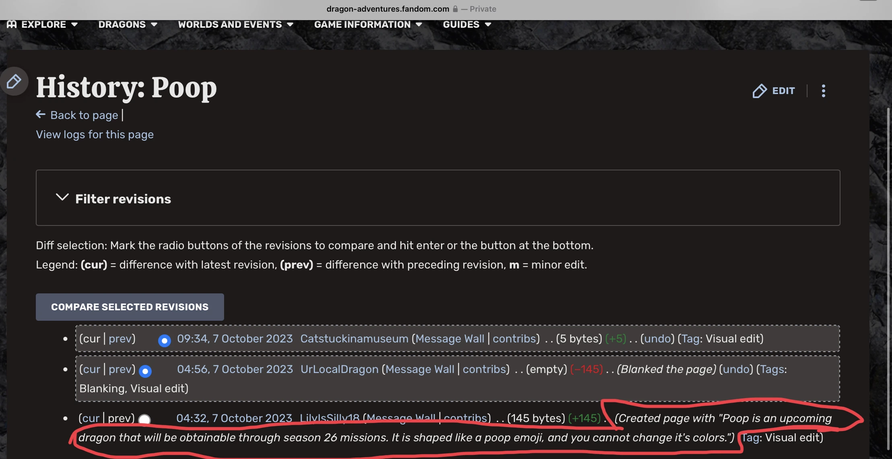Open UrLocalDragon contribs link
Viewport: 892px width, 459px height.
[486, 369]
